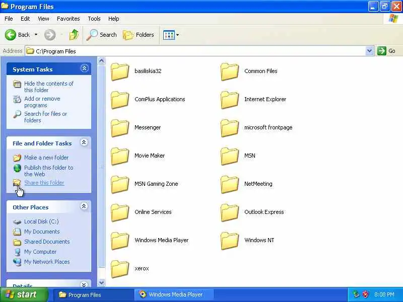Viewport: 403px width, 302px height.
Task: Click the Start button
Action: [x=24, y=294]
